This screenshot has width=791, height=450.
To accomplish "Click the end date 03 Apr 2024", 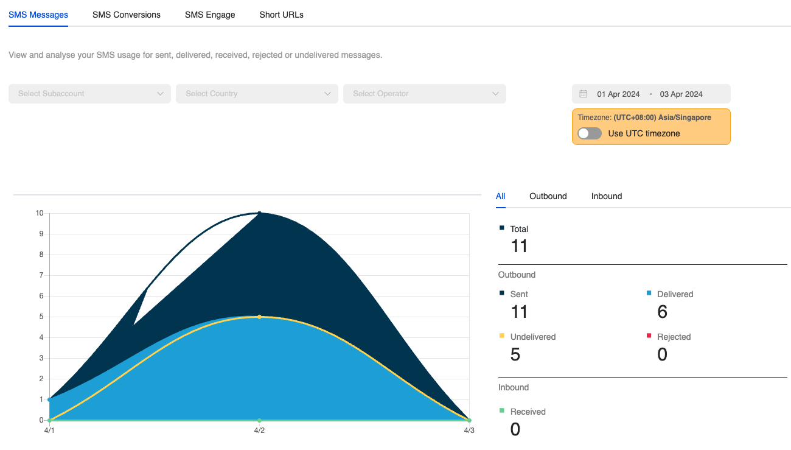I will pyautogui.click(x=681, y=94).
